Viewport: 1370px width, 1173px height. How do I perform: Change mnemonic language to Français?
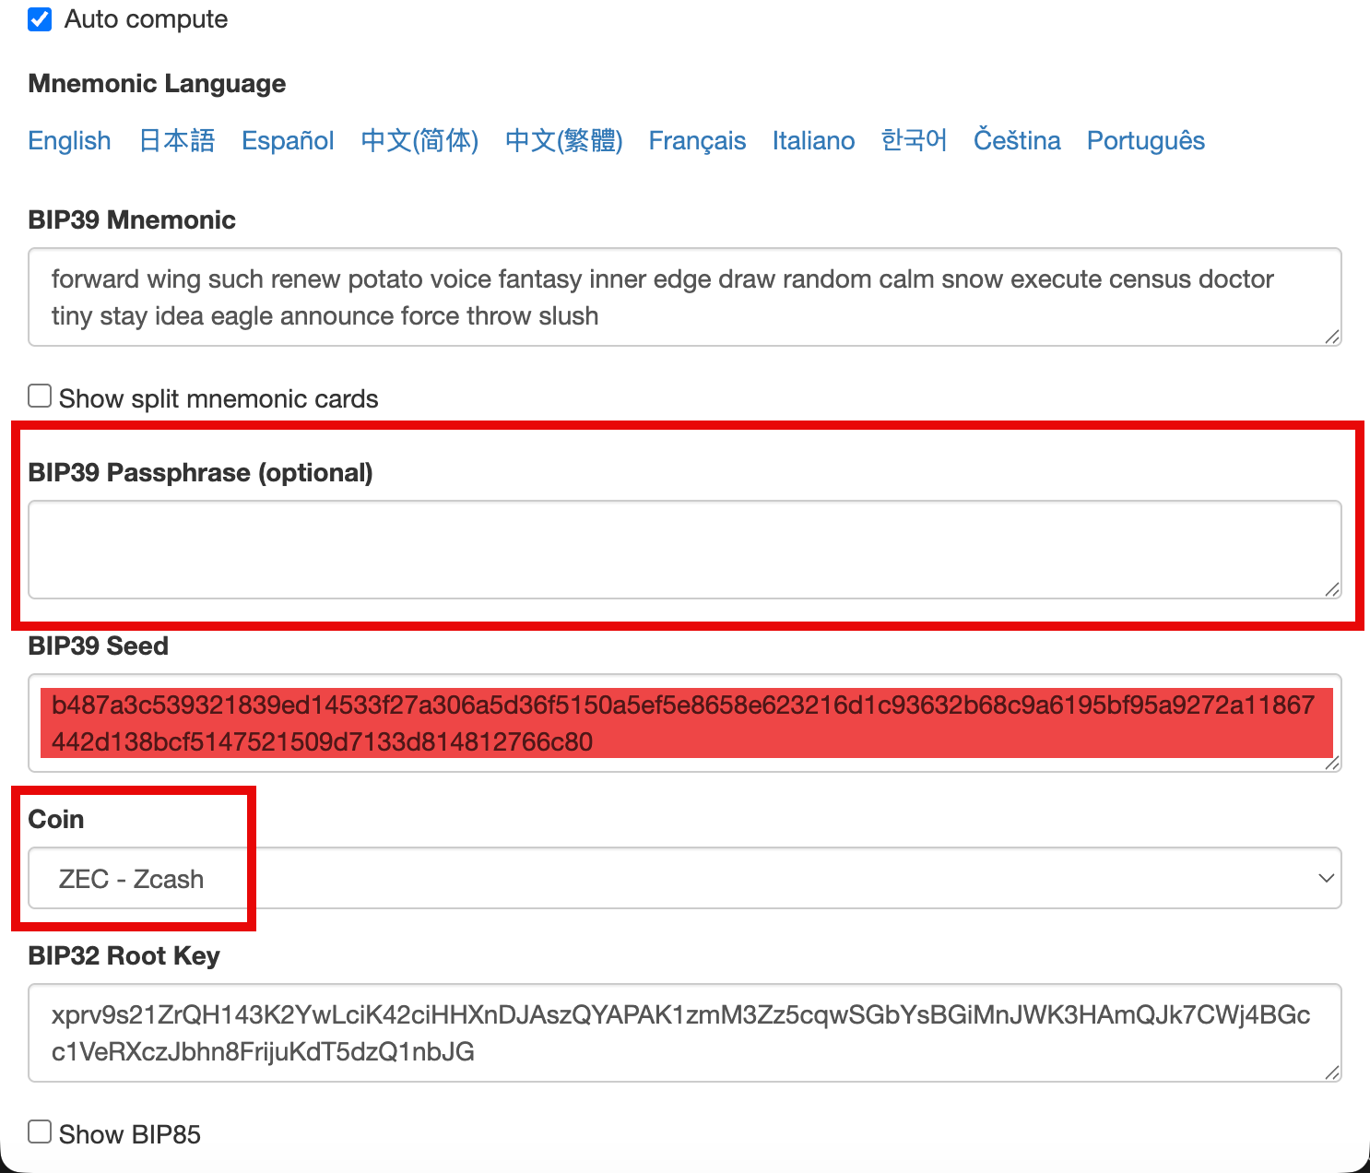point(697,140)
